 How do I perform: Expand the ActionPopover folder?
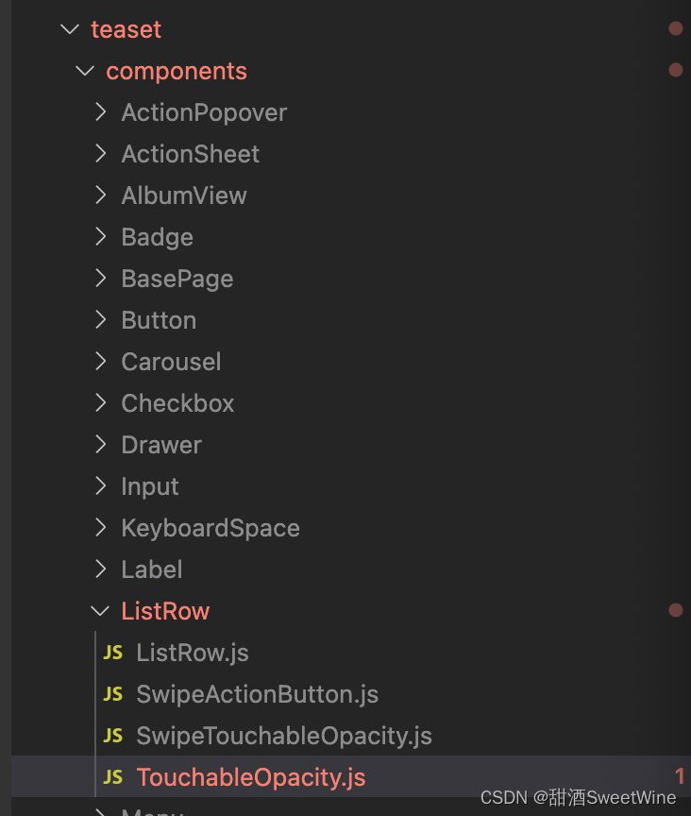pos(101,112)
